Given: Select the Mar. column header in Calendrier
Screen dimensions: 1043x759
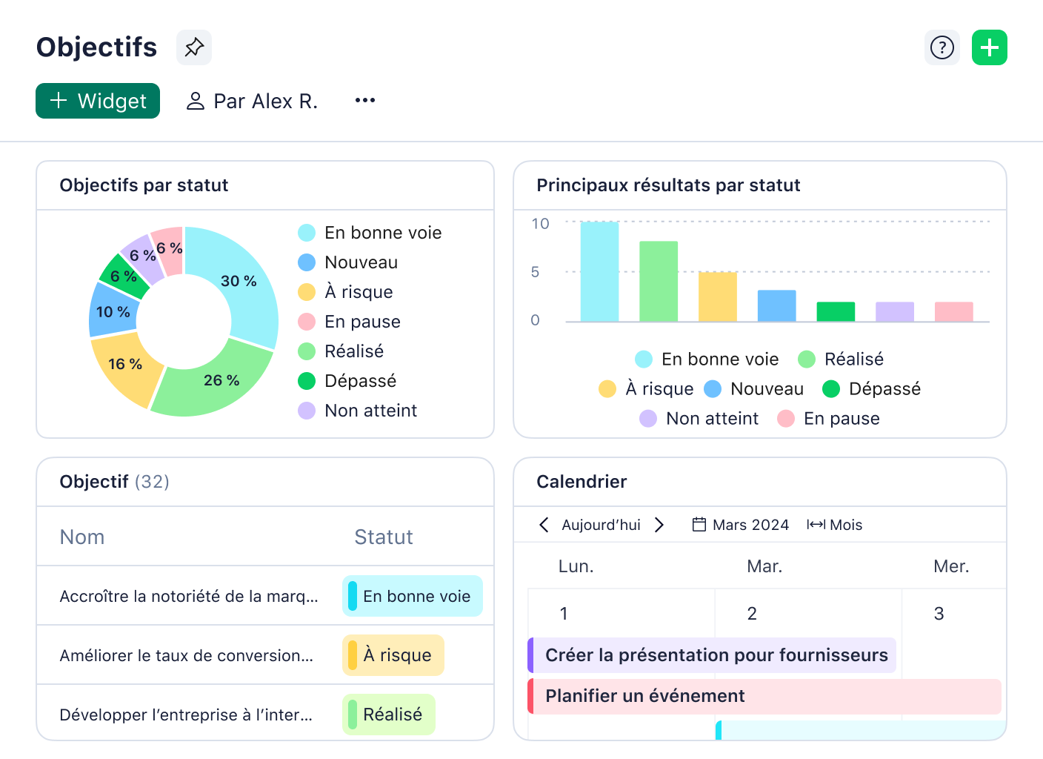Looking at the screenshot, I should pos(764,566).
